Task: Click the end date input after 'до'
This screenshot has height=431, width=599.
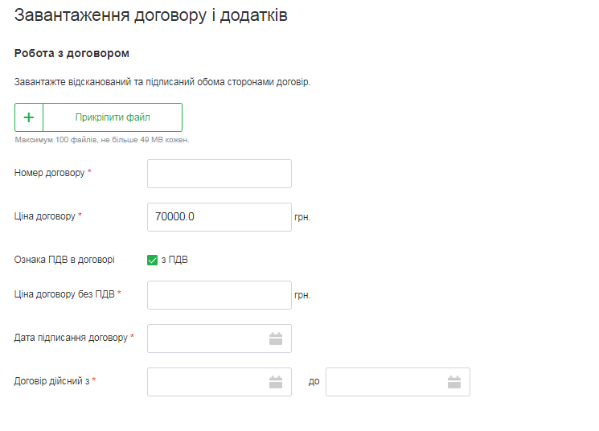Action: pos(386,382)
